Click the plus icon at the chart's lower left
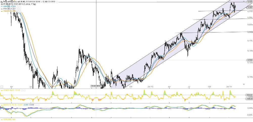Viewport: 253px width, 122px height. point(2,87)
